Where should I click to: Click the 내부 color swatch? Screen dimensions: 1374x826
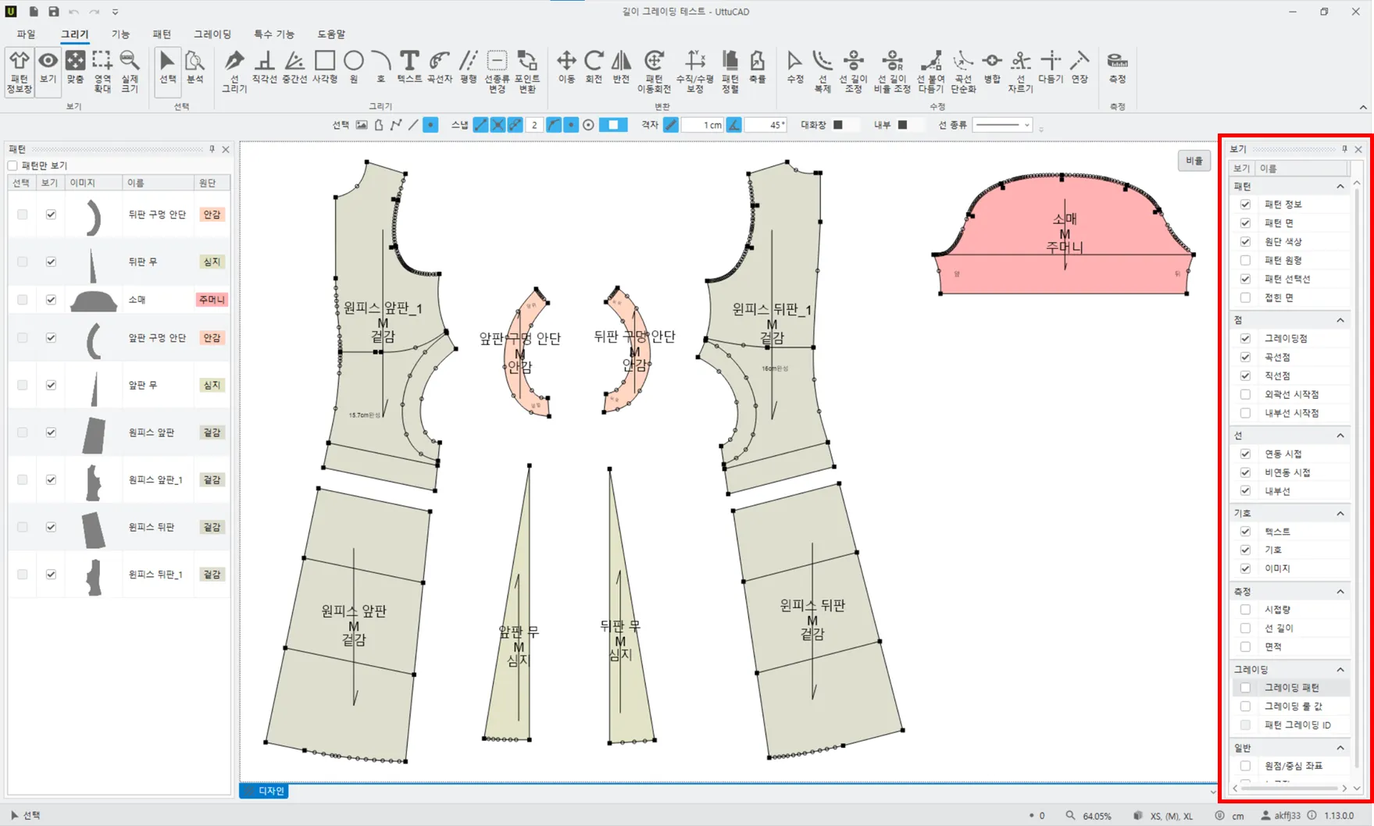(x=902, y=125)
